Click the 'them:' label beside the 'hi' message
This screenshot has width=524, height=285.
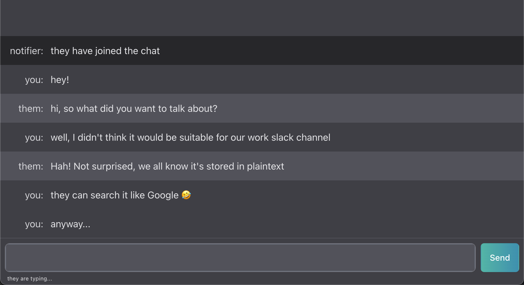pos(31,109)
